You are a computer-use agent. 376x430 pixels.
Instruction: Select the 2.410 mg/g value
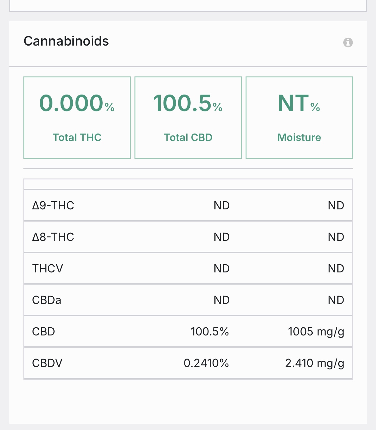pos(315,363)
